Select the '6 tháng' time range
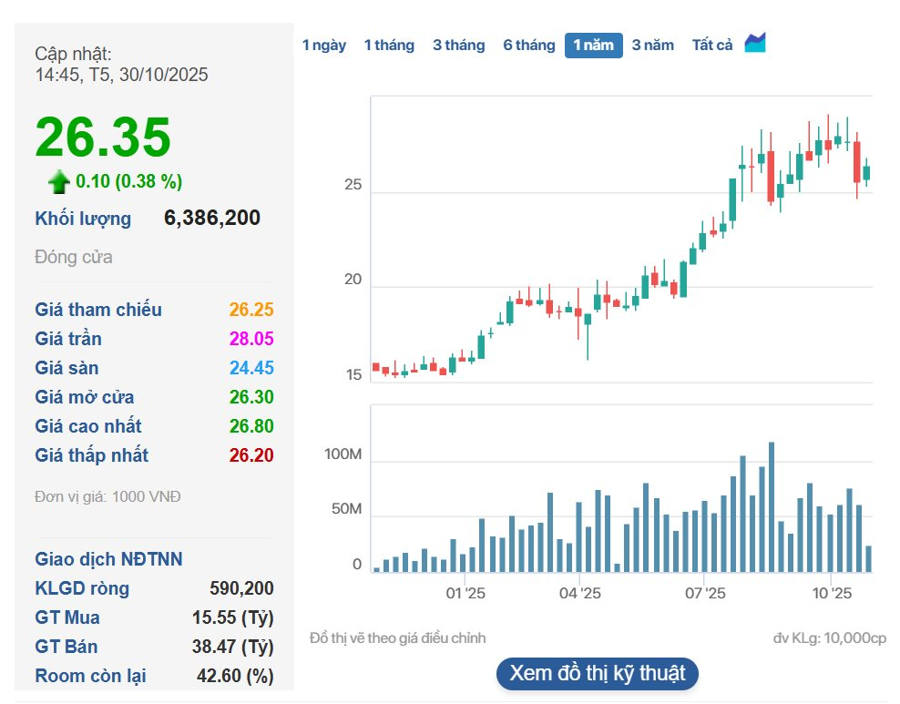The image size is (900, 704). (529, 45)
